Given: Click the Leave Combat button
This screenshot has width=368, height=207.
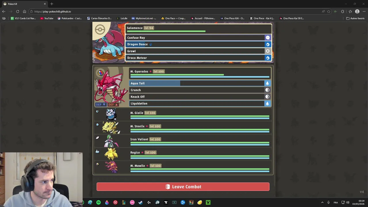Looking at the screenshot, I should pyautogui.click(x=183, y=187).
